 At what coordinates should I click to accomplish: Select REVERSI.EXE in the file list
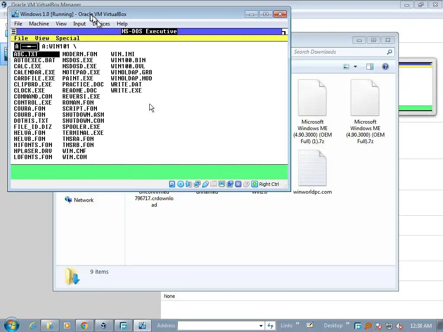coord(81,96)
